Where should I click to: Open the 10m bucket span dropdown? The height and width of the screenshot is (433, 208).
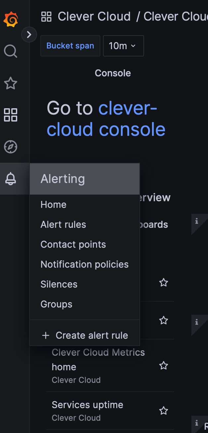click(123, 46)
